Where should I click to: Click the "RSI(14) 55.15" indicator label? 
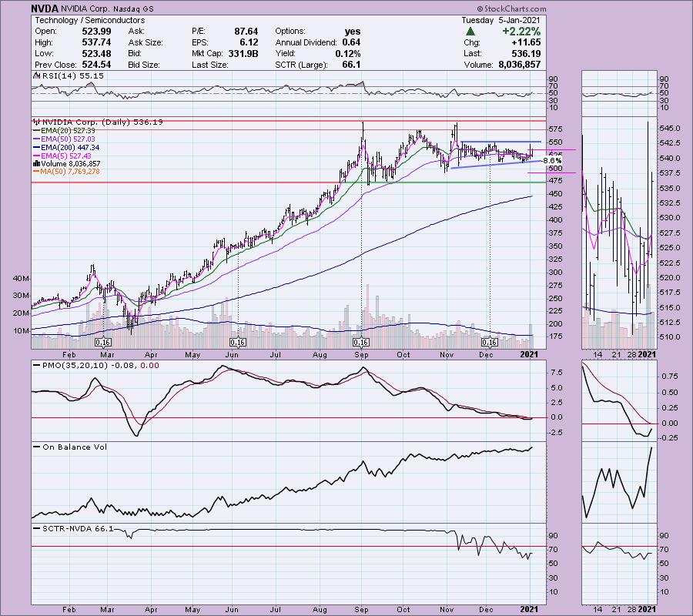click(x=72, y=75)
